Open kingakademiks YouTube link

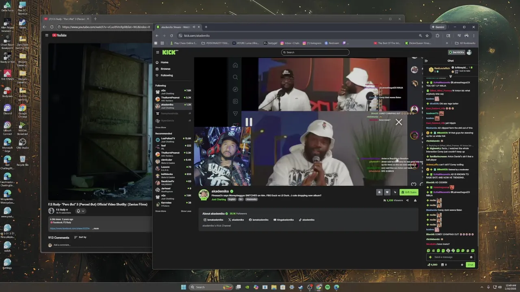(283, 220)
